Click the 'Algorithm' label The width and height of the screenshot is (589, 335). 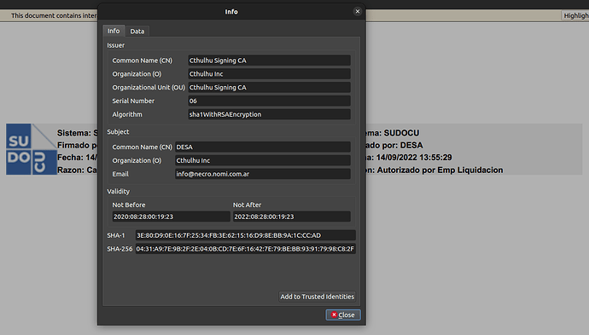point(127,114)
